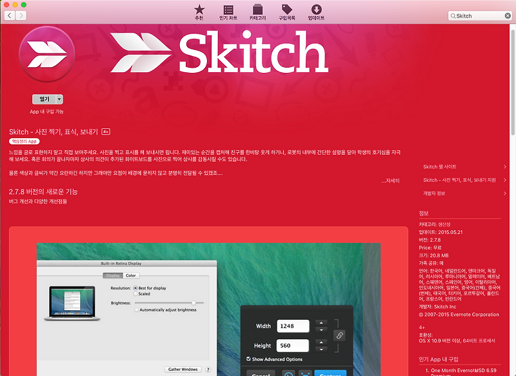This screenshot has height=376, width=516.
Task: Open the 개발자 정보 developer info link
Action: tap(434, 193)
